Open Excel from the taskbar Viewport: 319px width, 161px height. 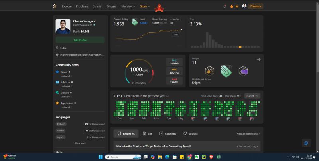(x=219, y=157)
